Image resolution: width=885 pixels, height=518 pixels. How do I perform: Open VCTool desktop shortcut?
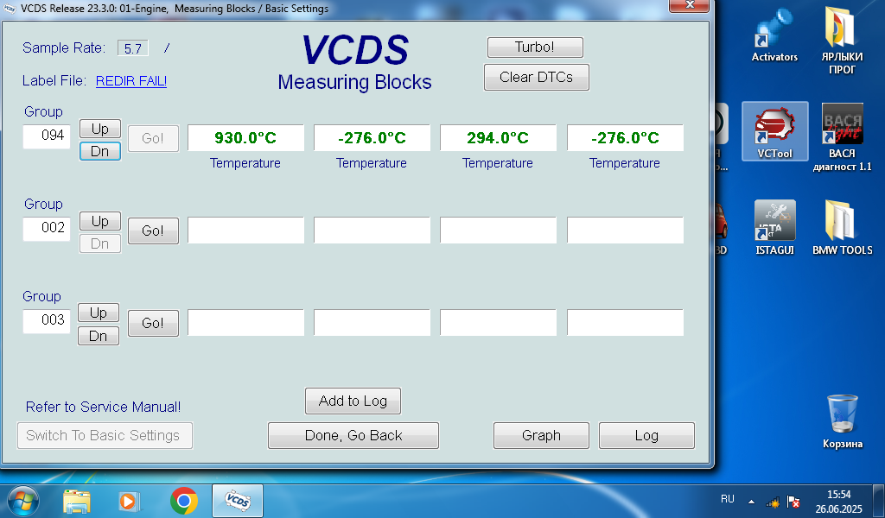(x=774, y=132)
